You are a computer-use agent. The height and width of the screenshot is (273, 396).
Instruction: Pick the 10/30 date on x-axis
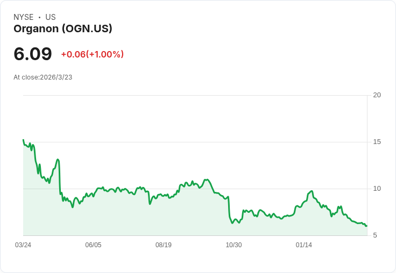pyautogui.click(x=234, y=245)
